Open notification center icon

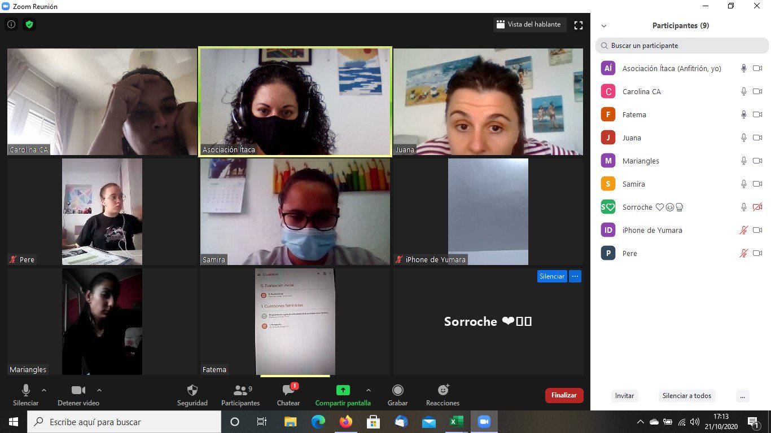(753, 422)
